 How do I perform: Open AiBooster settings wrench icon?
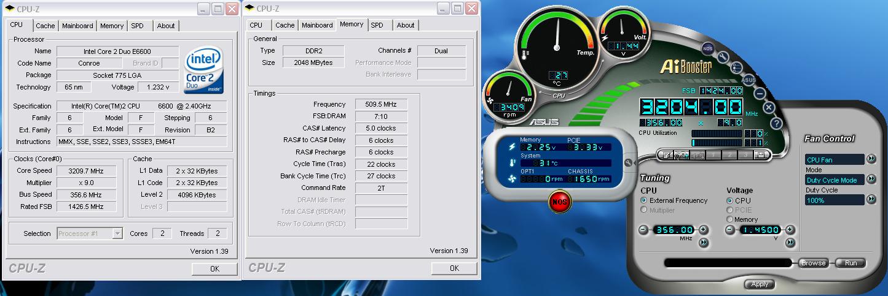coord(724,57)
